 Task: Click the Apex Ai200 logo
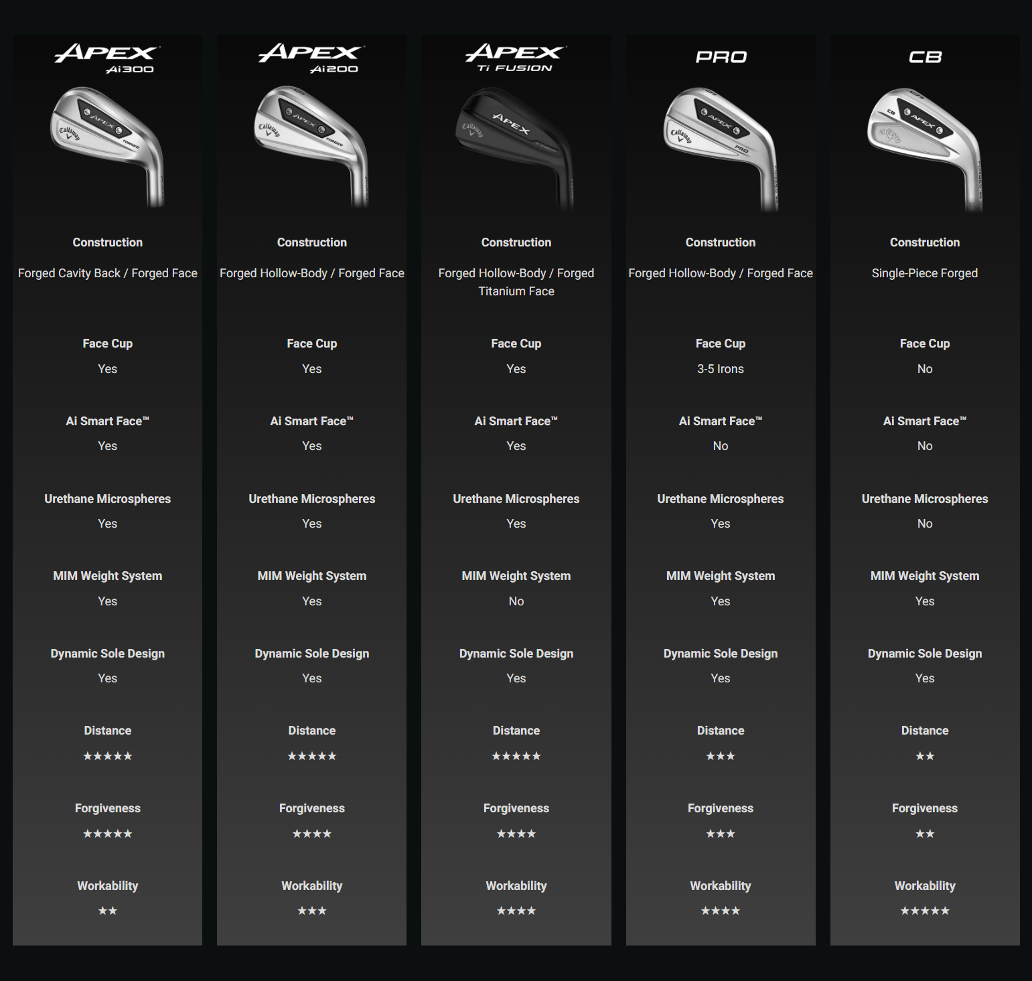pos(311,58)
